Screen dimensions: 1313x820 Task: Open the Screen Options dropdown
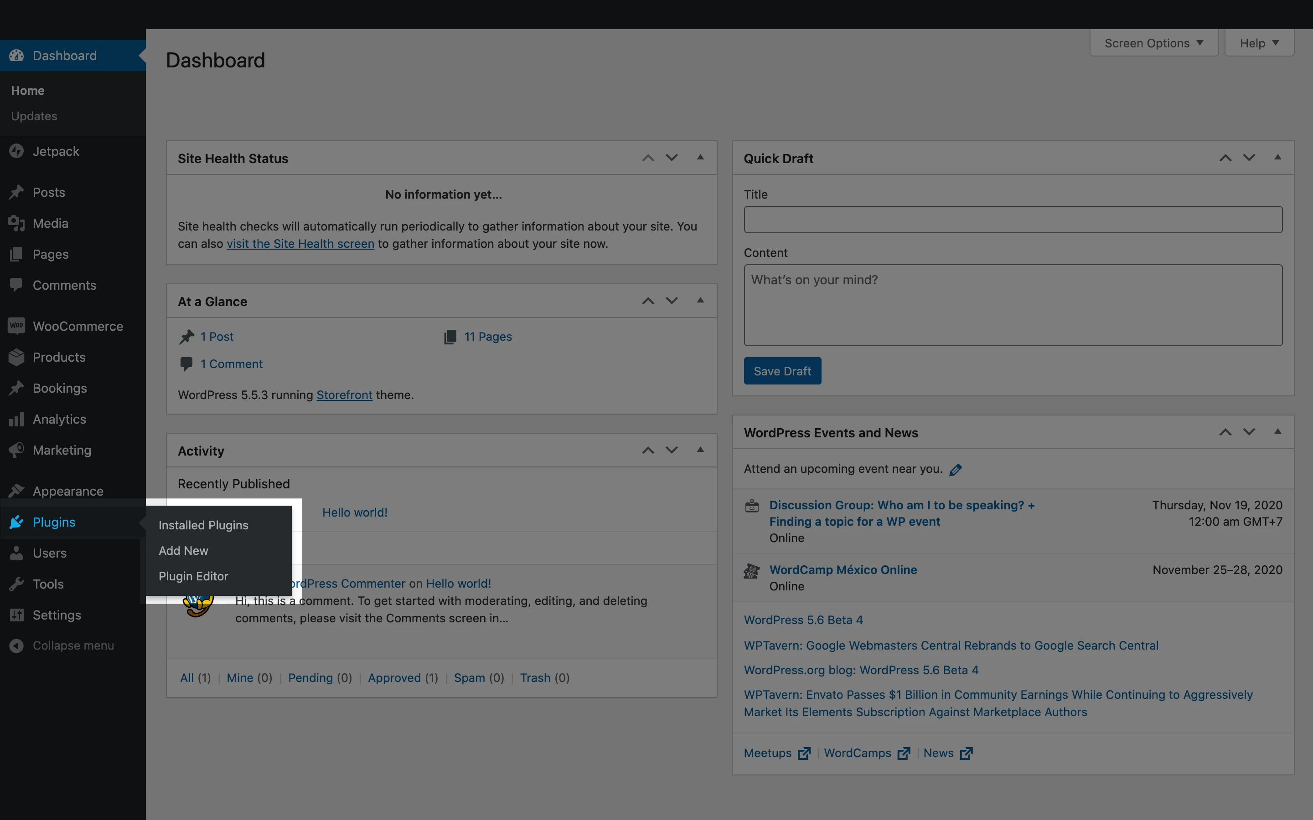point(1153,43)
